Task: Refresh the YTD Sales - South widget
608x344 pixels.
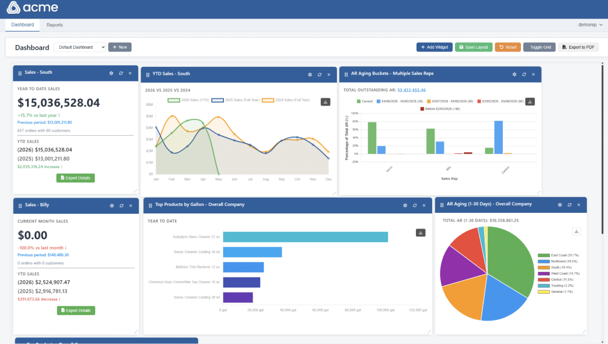Action: coord(319,75)
